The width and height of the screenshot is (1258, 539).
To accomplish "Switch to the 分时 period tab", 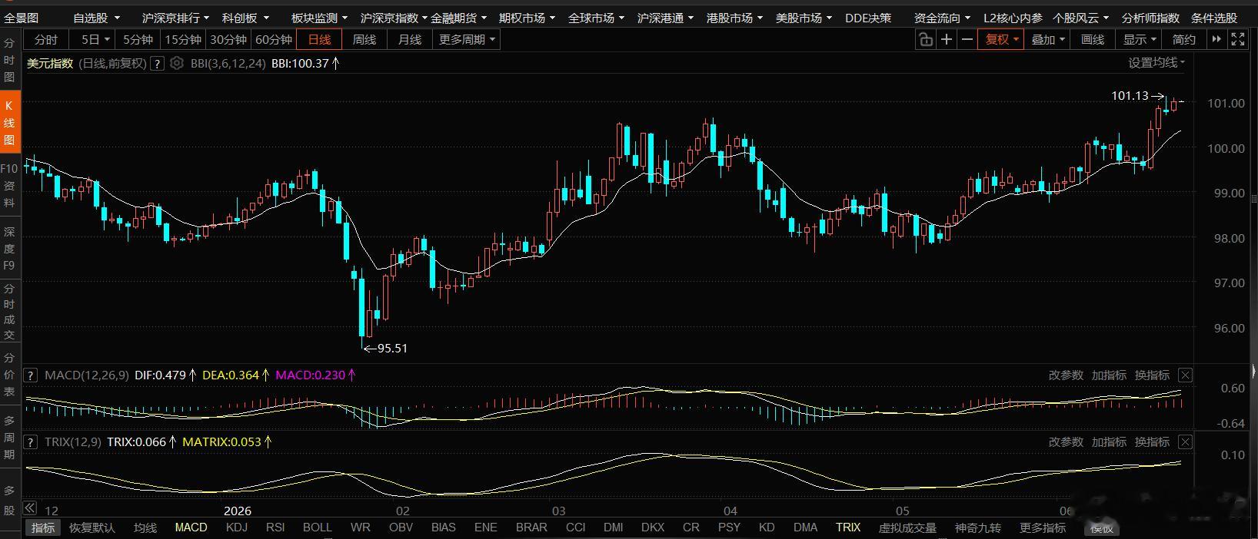I will (46, 39).
